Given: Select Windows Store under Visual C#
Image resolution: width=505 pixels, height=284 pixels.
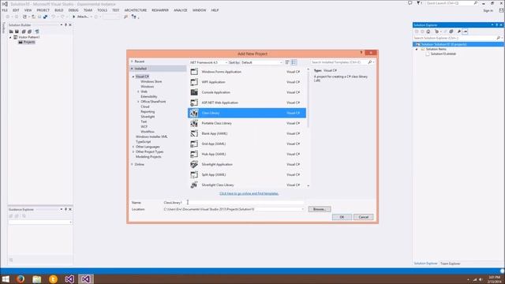Looking at the screenshot, I should coord(151,82).
